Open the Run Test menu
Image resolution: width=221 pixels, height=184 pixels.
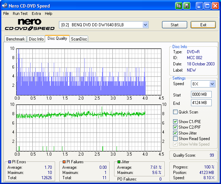click(x=20, y=13)
